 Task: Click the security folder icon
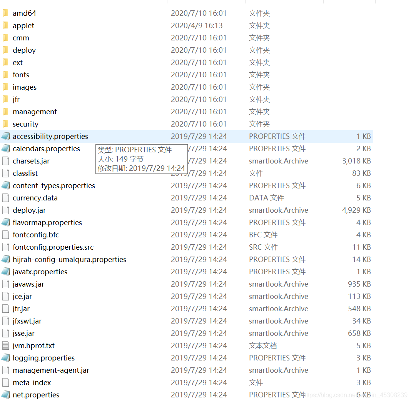[5, 124]
